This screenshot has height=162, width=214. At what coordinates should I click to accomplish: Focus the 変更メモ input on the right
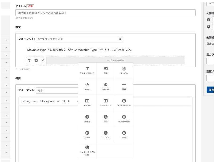pyautogui.click(x=210, y=78)
